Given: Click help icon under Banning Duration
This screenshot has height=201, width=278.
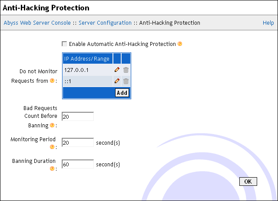Looking at the screenshot, I should [x=52, y=169].
